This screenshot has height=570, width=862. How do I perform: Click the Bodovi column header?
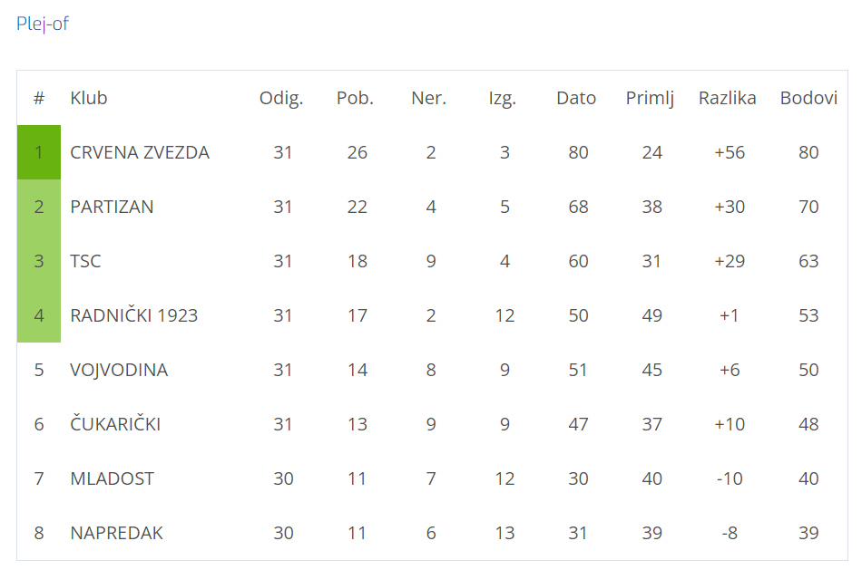click(x=808, y=98)
